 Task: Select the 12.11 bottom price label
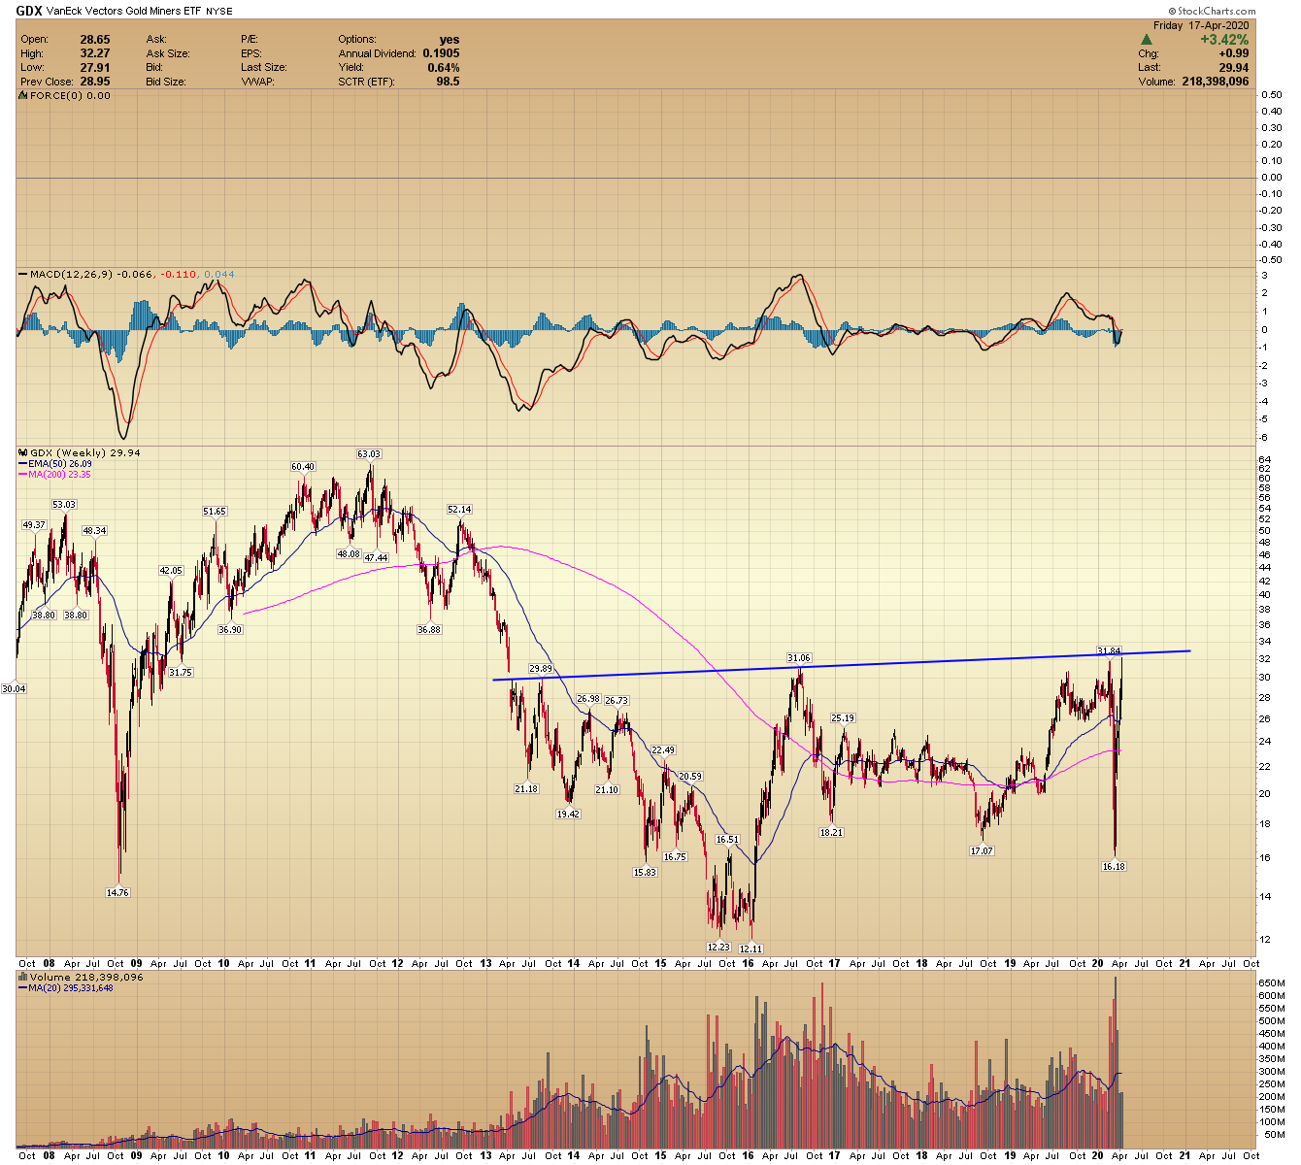point(751,948)
